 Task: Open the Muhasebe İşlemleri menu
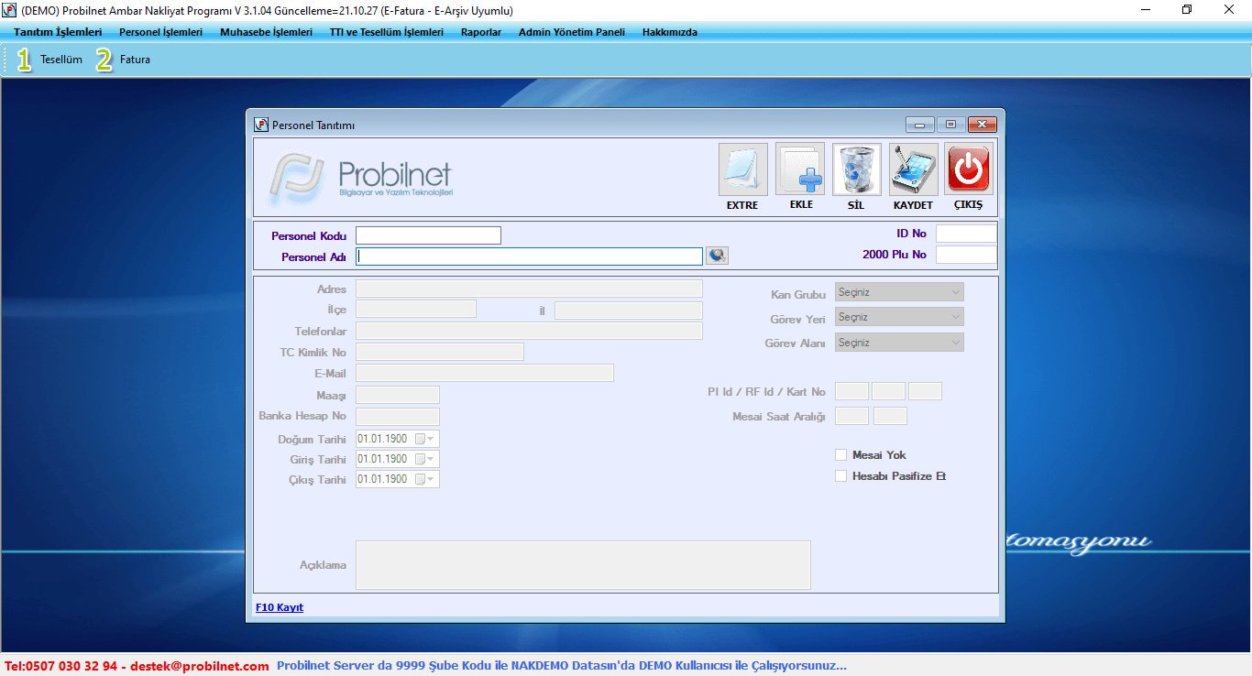click(x=266, y=32)
